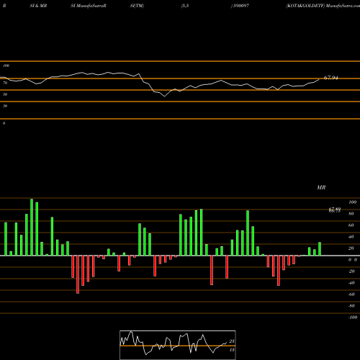Click the tallest green MR bar

coord(32,227)
